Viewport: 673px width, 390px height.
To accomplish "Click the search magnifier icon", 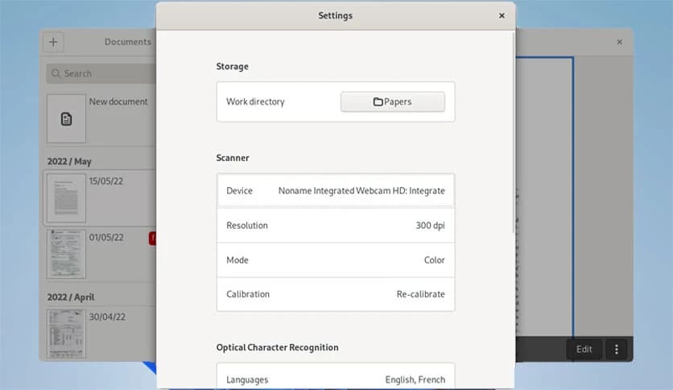I will pyautogui.click(x=56, y=73).
